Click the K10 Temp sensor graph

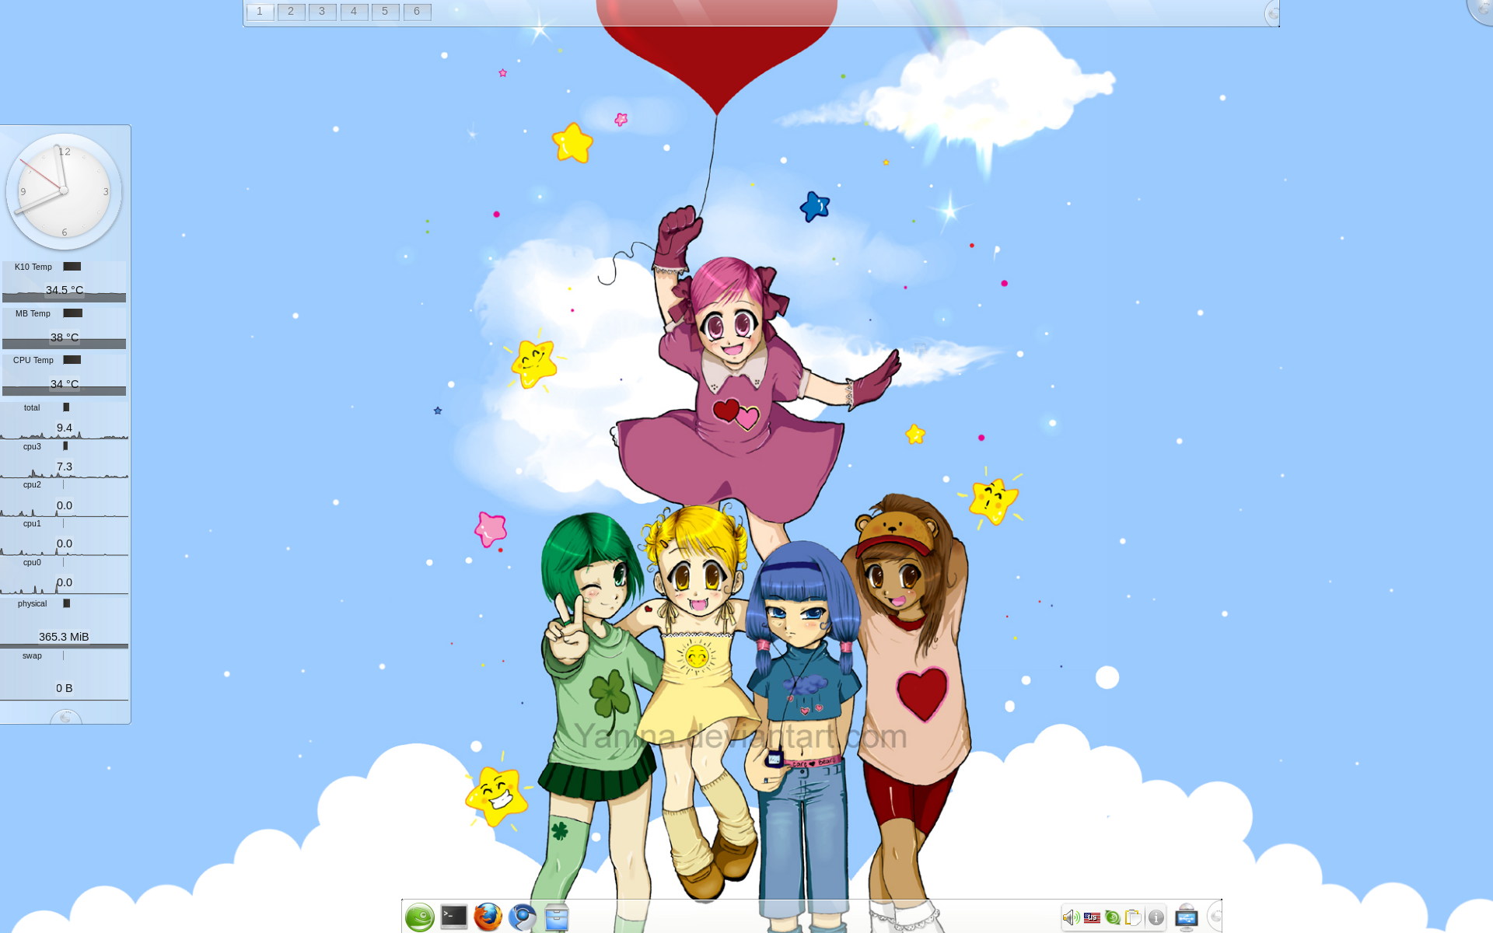[64, 281]
